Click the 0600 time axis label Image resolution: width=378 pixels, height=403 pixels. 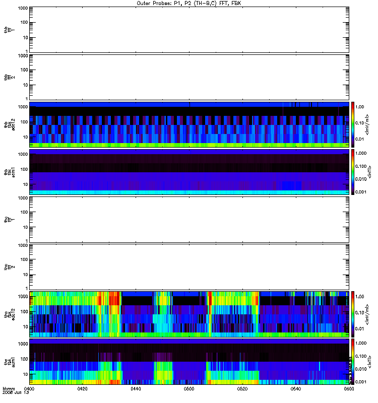[x=349, y=388]
